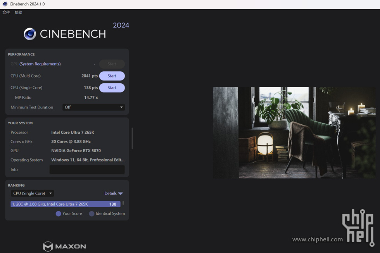The height and width of the screenshot is (253, 380).
Task: Click the MP Ratio 14.77 x value
Action: (91, 98)
